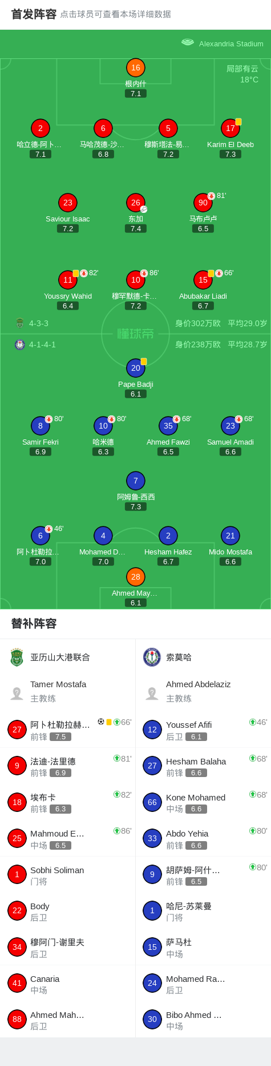Open coach Ahmed Abdelaziz profile
The height and width of the screenshot is (1066, 271).
[x=203, y=691]
